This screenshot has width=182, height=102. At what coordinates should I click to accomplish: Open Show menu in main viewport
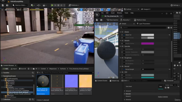pyautogui.click(x=25, y=10)
